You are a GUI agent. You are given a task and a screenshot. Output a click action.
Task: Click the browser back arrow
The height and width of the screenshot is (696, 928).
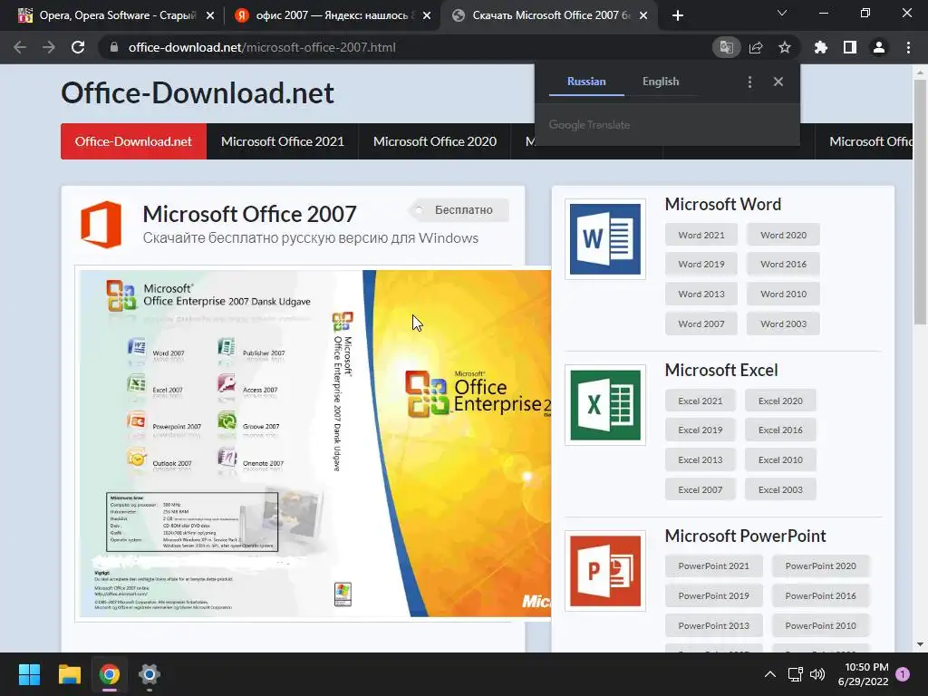click(20, 47)
